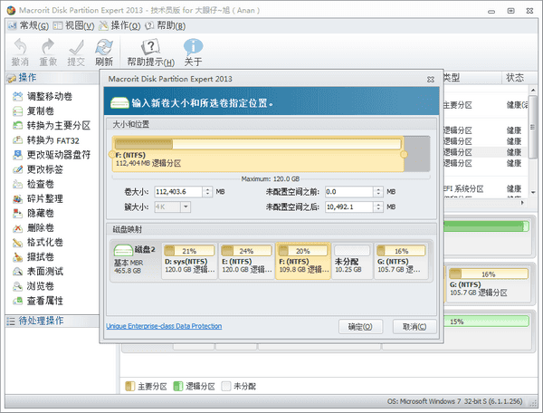Open the Help (帮助) menu
Image resolution: width=543 pixels, height=413 pixels.
click(x=166, y=25)
